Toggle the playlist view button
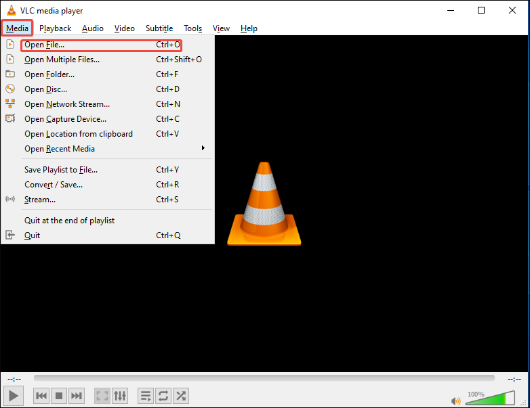530x408 pixels. tap(146, 396)
